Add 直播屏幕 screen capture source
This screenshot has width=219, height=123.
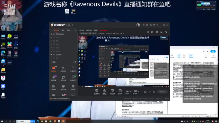(97, 92)
